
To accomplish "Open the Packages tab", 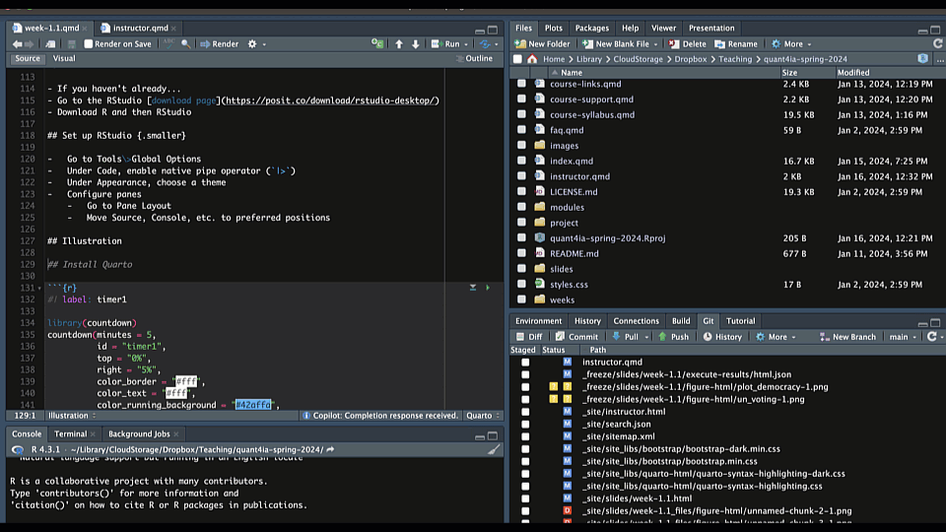I will pyautogui.click(x=592, y=28).
